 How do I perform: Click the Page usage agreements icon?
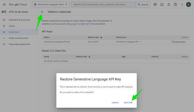click(4, 44)
